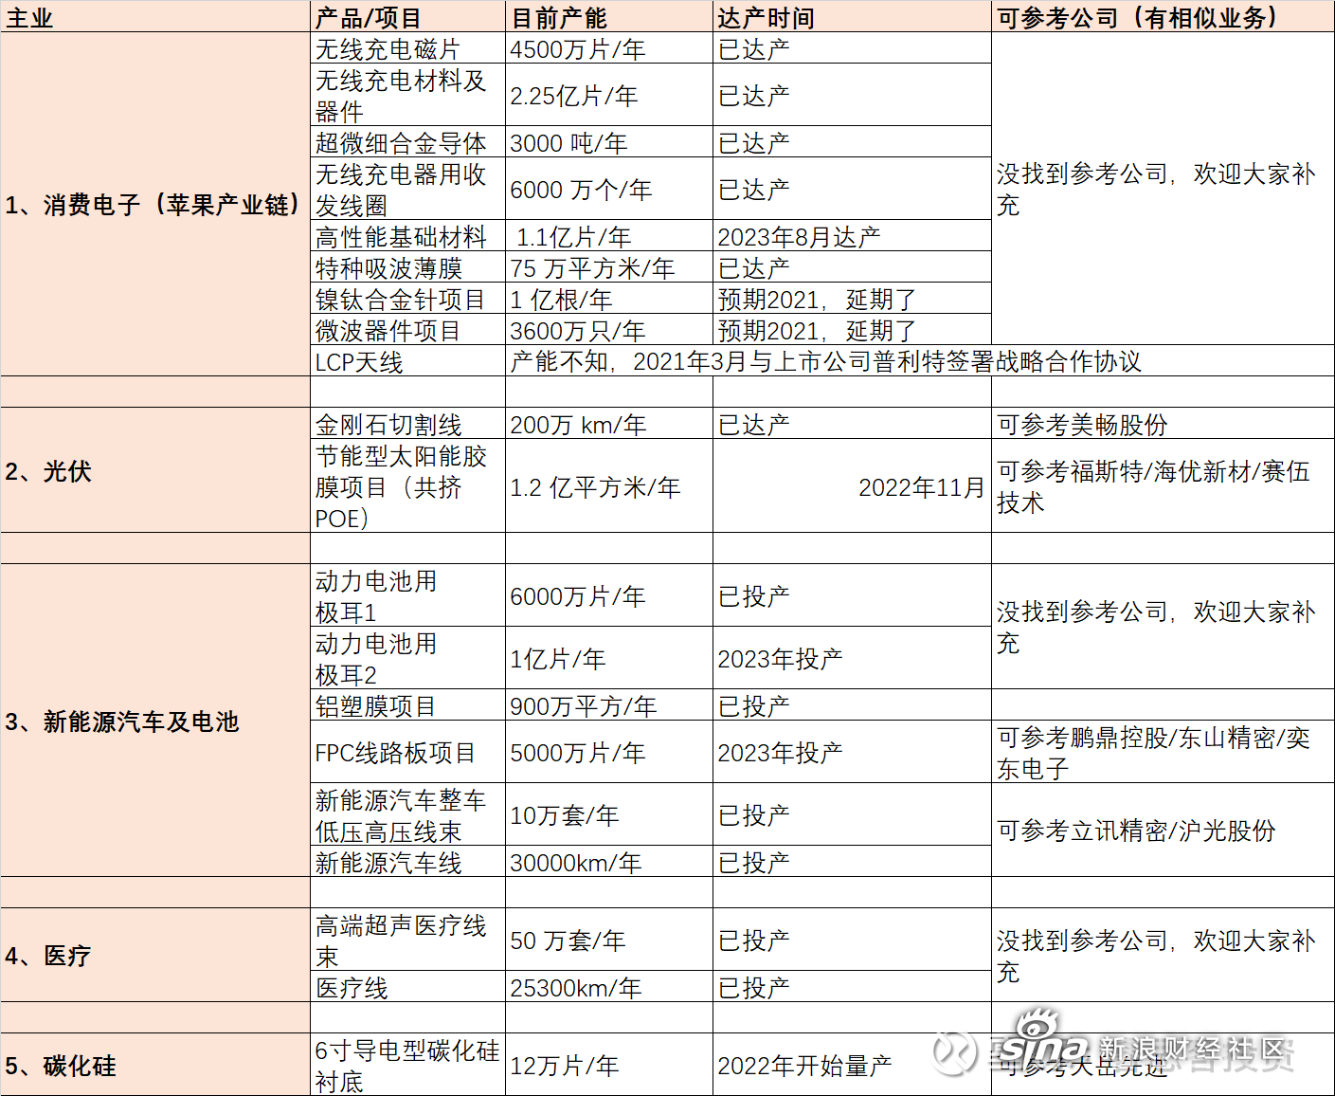Select the header cell 主业
The width and height of the screenshot is (1335, 1096).
pos(155,17)
